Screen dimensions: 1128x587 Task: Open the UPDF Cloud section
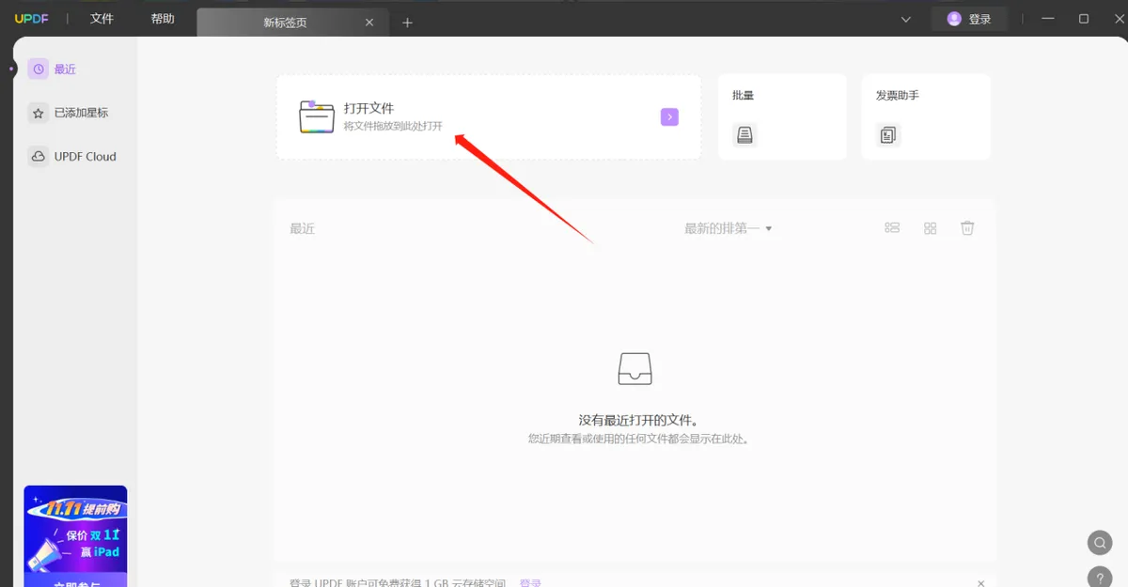coord(73,157)
